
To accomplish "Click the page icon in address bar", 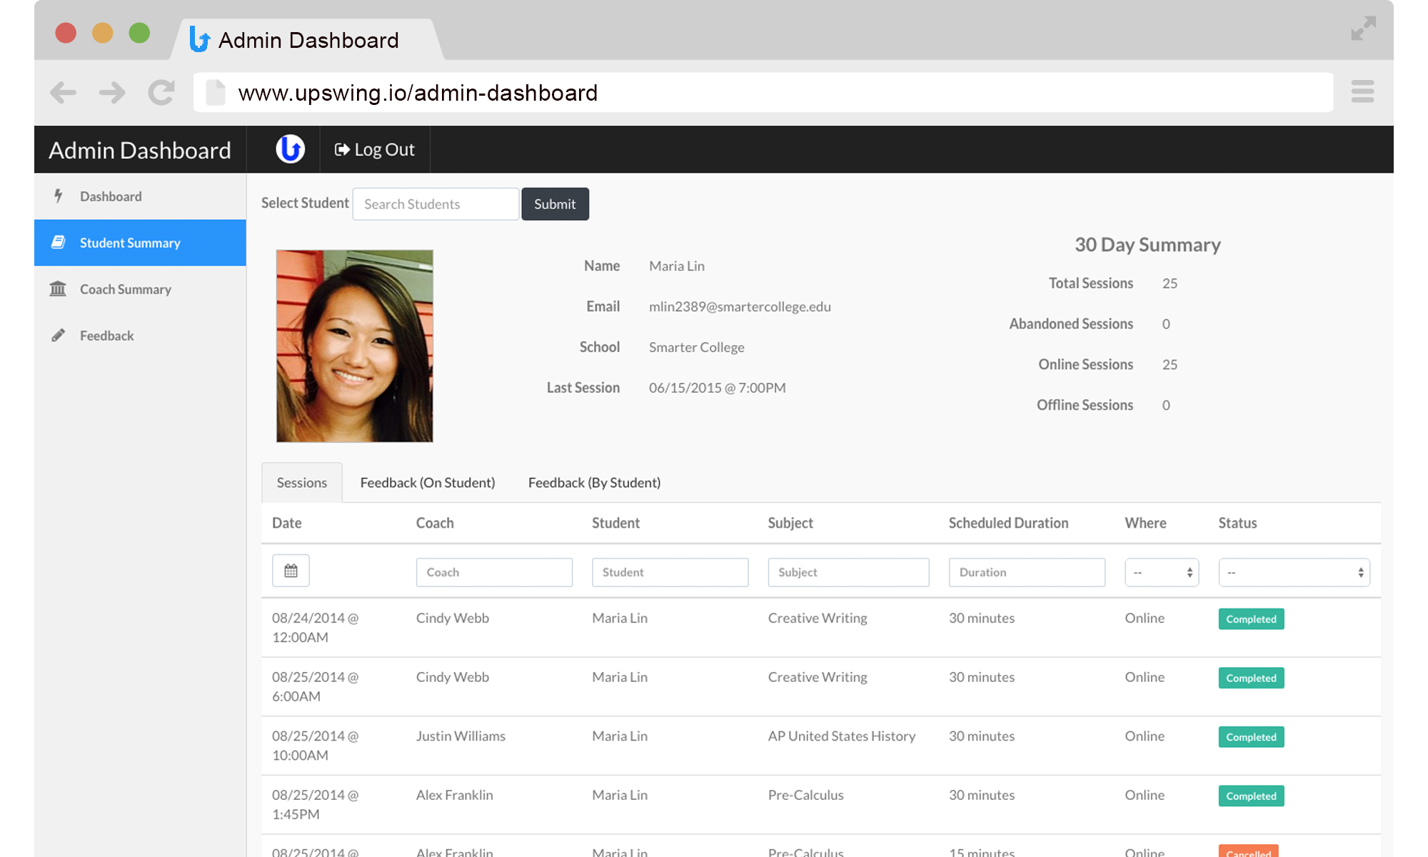I will coord(215,92).
